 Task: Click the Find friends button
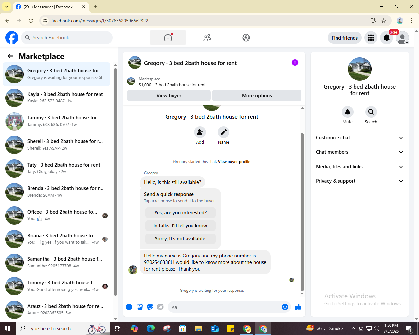(x=345, y=38)
